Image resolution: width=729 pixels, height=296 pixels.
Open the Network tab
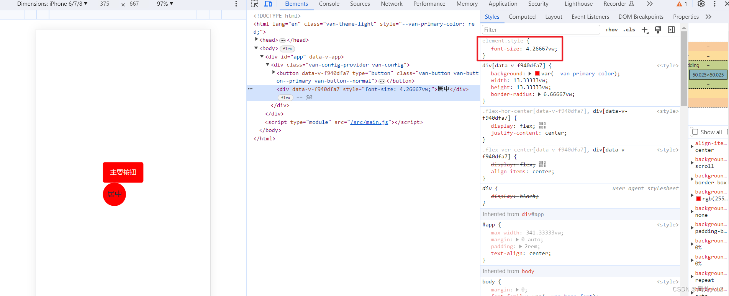point(392,4)
